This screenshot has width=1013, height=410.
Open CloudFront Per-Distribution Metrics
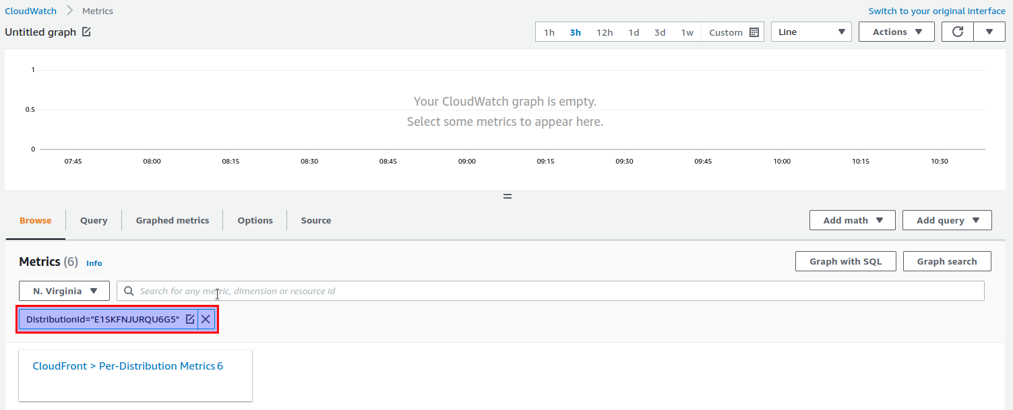click(x=127, y=366)
